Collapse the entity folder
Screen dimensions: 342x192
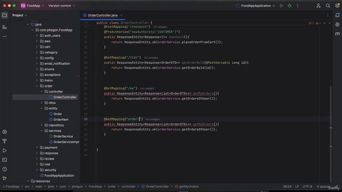(x=42, y=108)
